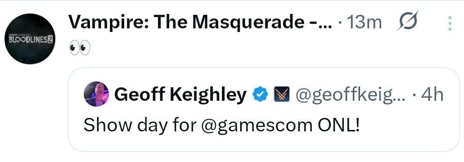Open the 13m tweet timestamp
The width and height of the screenshot is (464, 162).
pos(365,22)
